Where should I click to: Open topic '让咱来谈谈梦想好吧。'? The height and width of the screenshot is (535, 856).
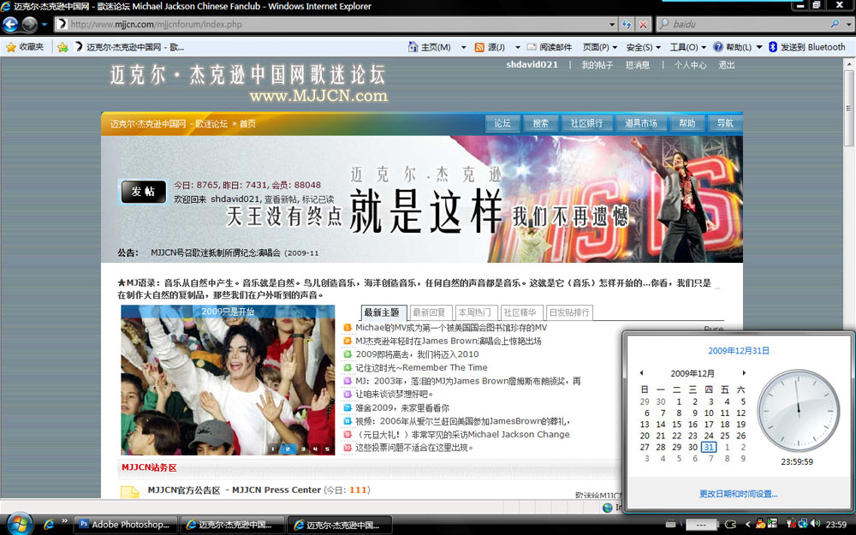(x=394, y=394)
